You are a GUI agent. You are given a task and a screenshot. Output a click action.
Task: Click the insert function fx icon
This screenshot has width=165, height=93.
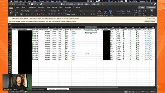click(x=25, y=24)
